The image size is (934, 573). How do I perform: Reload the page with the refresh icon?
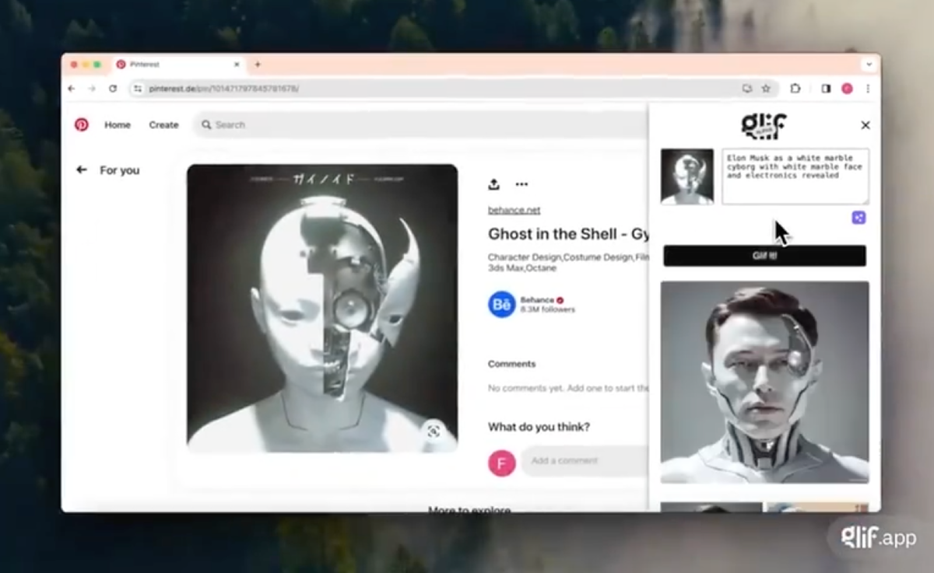coord(113,89)
